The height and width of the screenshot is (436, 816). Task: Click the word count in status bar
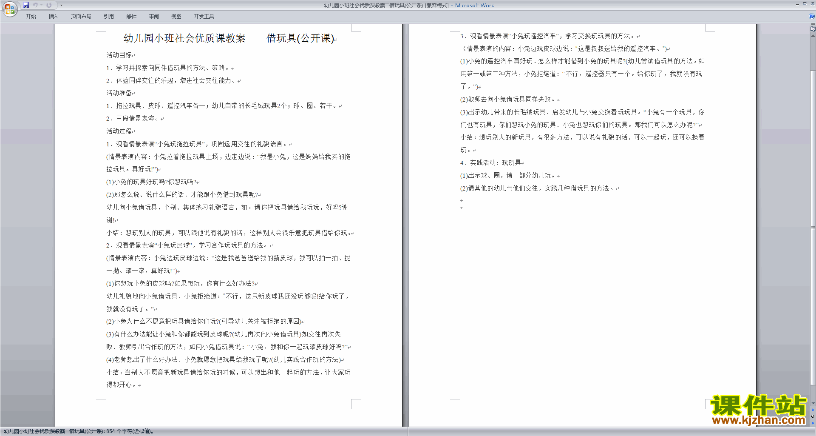(x=79, y=431)
